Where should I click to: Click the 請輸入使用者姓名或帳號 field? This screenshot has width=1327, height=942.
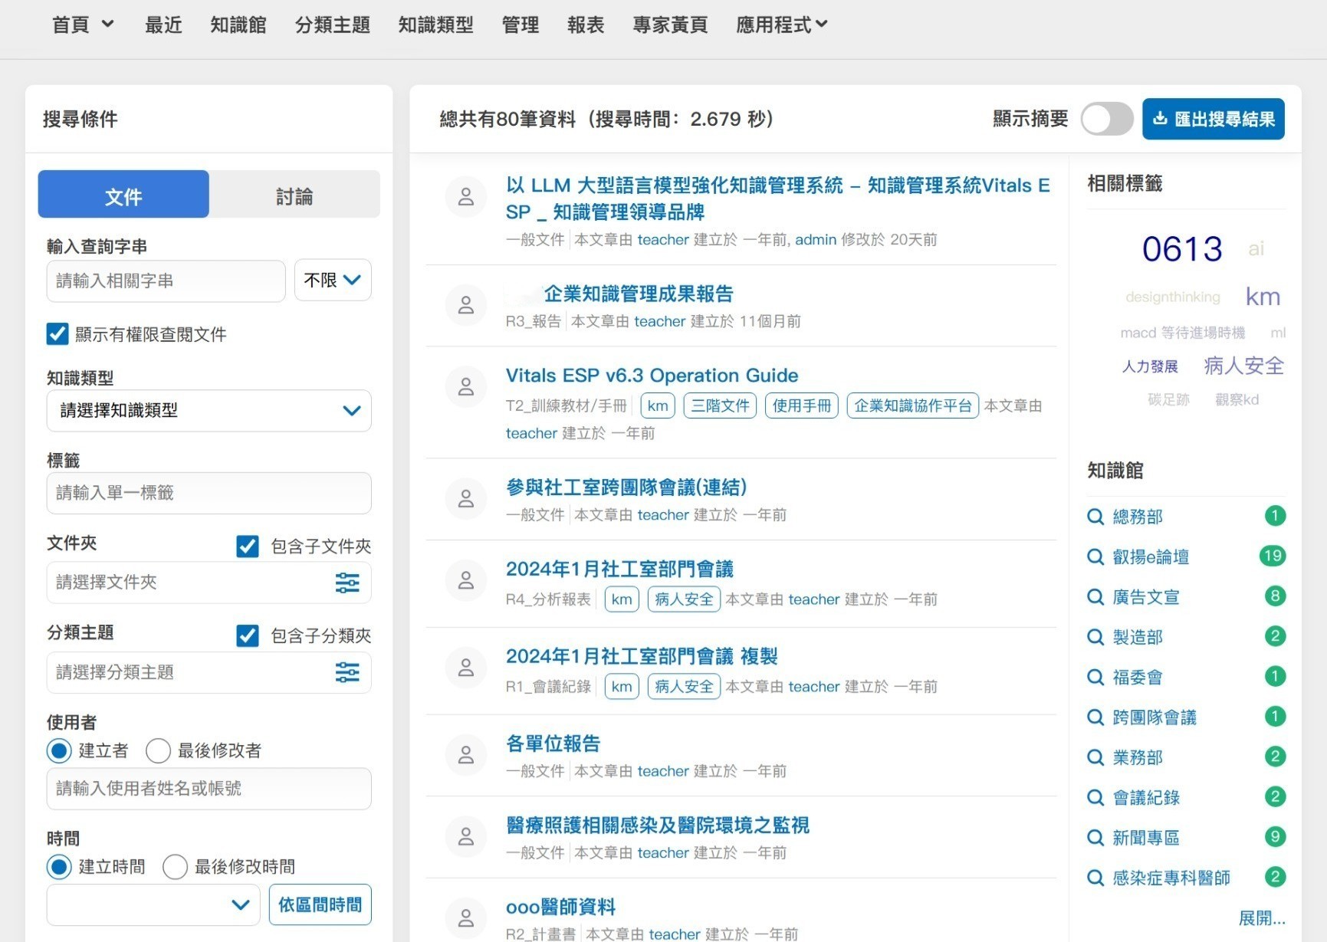(x=209, y=789)
